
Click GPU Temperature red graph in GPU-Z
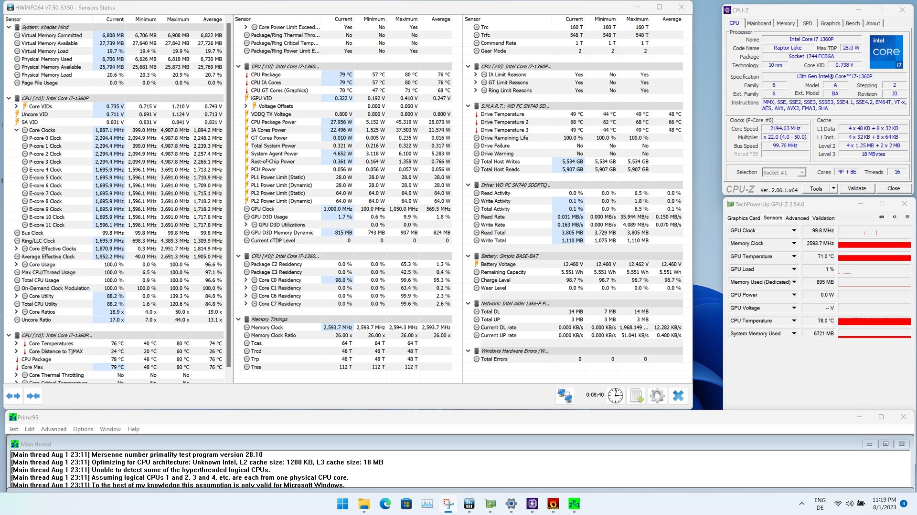[874, 257]
